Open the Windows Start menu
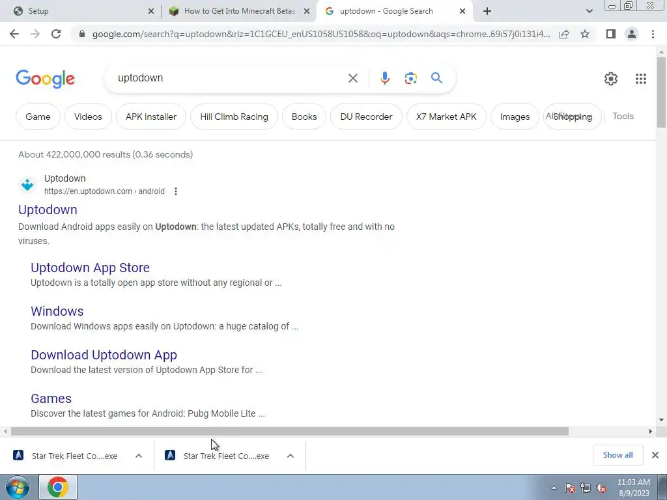The height and width of the screenshot is (500, 667). pos(18,487)
